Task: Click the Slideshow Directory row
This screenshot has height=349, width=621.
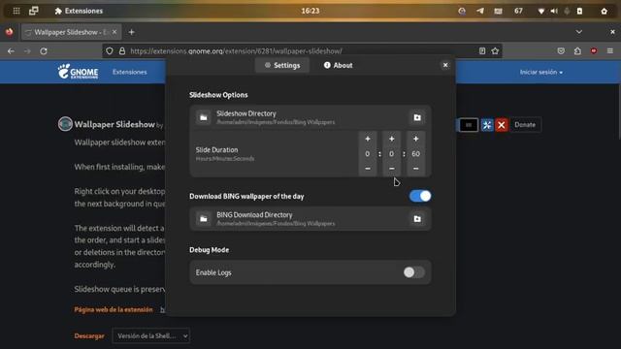Action: (310, 117)
